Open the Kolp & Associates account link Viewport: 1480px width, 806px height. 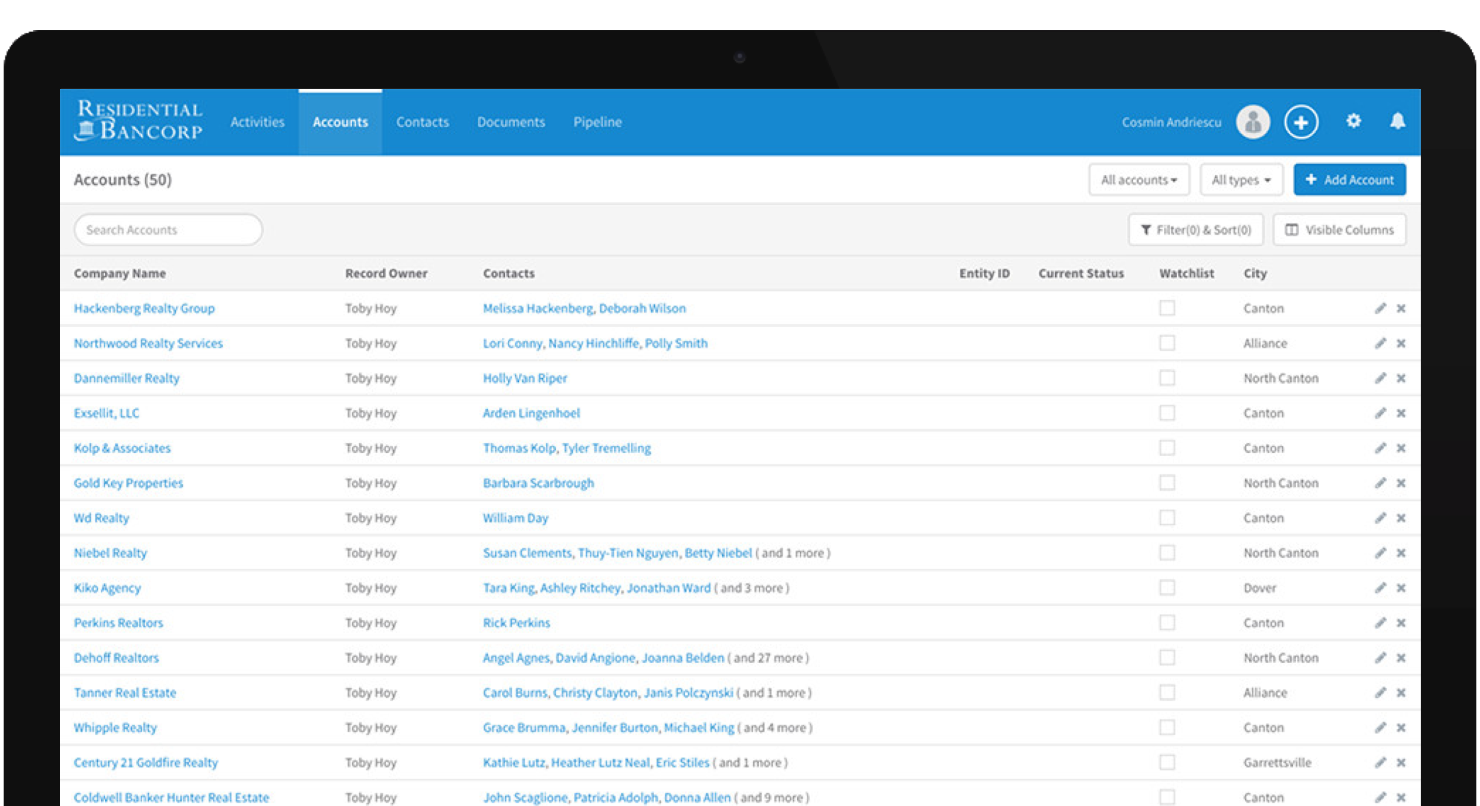(122, 448)
